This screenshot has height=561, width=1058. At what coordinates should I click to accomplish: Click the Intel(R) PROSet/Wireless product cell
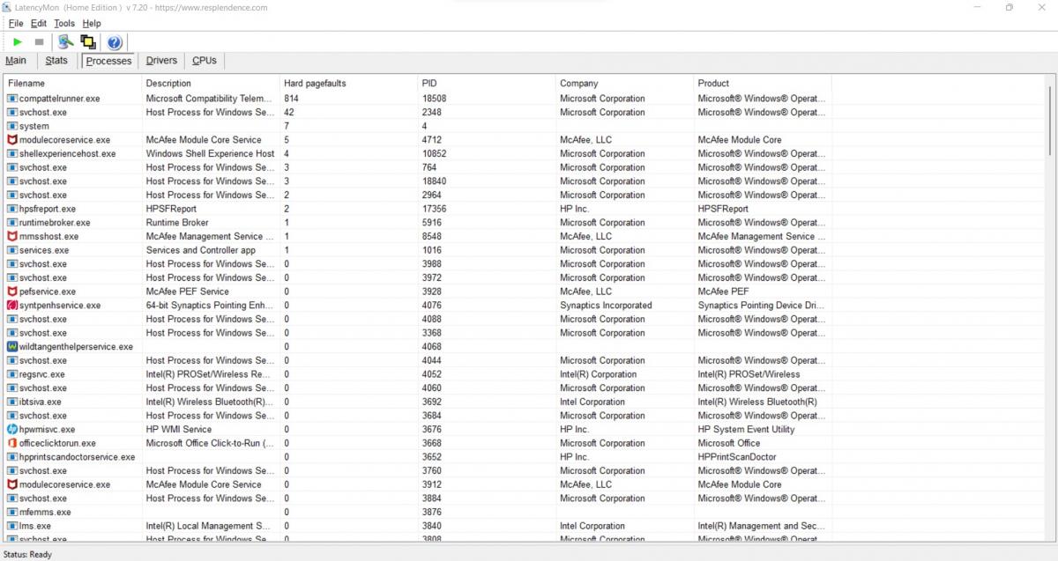(749, 374)
